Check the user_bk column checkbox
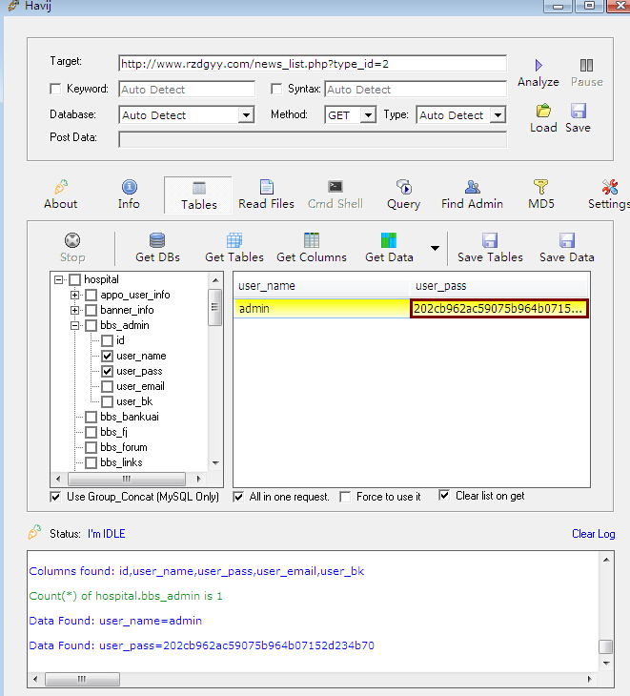Viewport: 630px width, 696px height. [107, 401]
